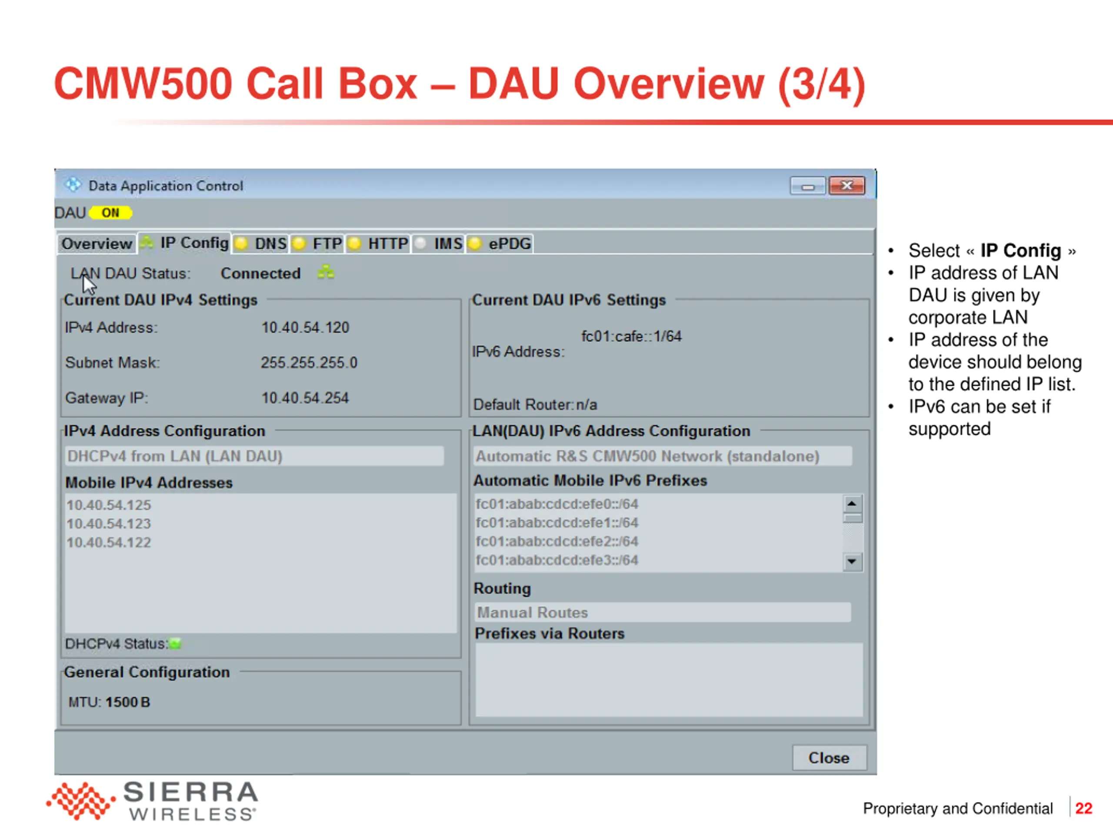Click inside the Prefixes via Routers list
1113x835 pixels.
669,679
